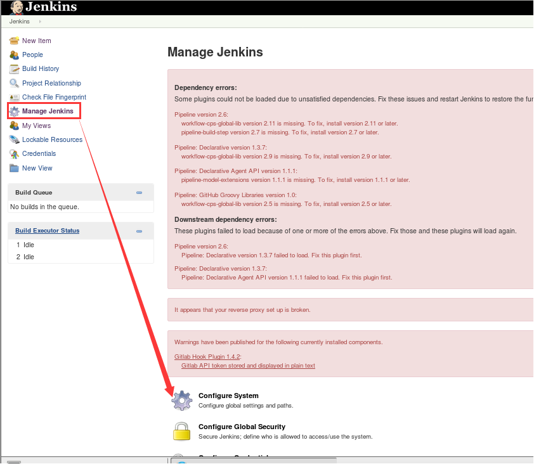Click the New View folder icon
This screenshot has width=534, height=464.
pyautogui.click(x=14, y=168)
